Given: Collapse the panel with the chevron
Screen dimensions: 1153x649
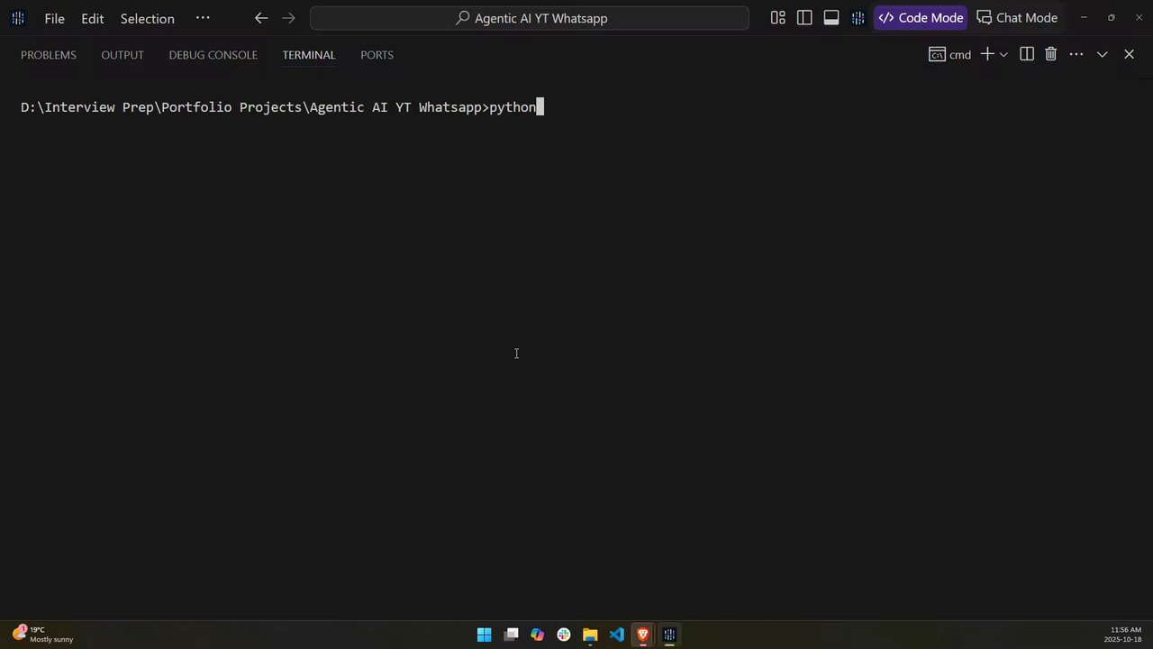Looking at the screenshot, I should click(x=1102, y=55).
